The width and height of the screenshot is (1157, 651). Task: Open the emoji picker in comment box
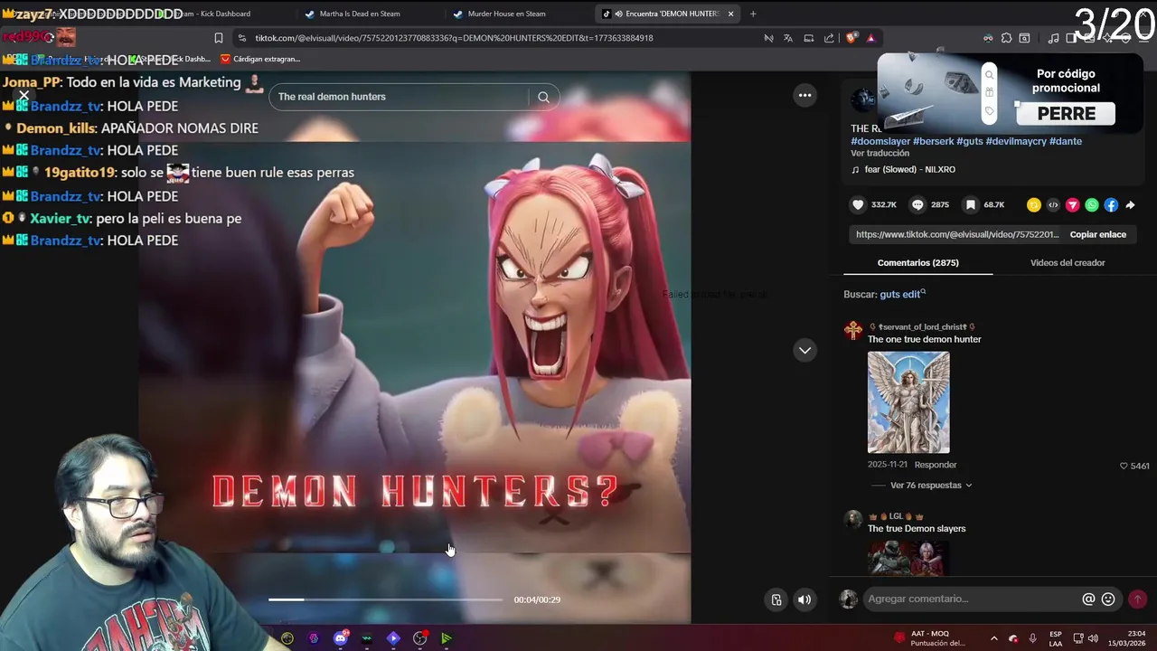[1108, 599]
